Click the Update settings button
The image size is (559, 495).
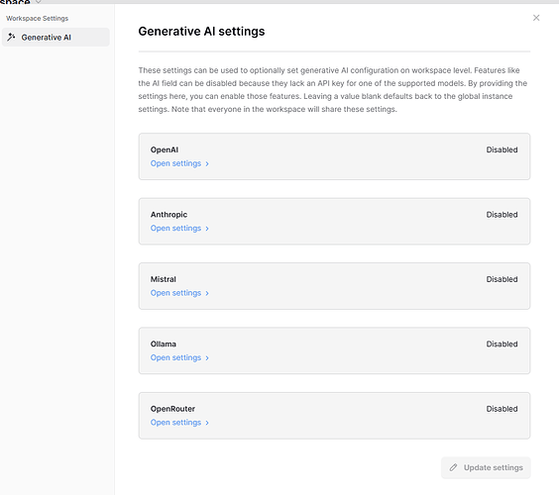[x=486, y=467]
